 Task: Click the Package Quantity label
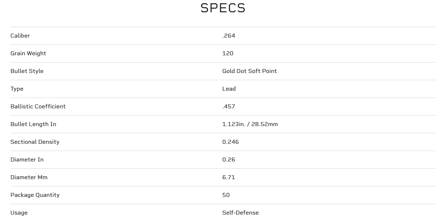[x=35, y=195]
